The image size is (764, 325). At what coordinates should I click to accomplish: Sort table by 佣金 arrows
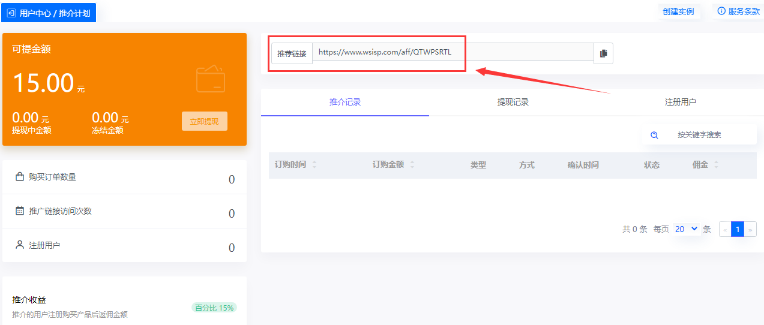(x=716, y=165)
